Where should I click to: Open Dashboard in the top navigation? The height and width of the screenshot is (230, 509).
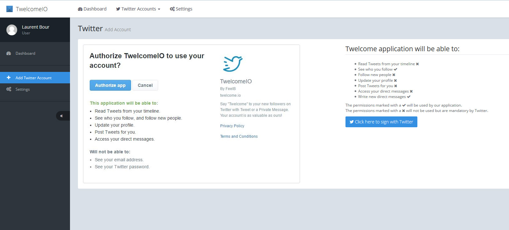(92, 9)
